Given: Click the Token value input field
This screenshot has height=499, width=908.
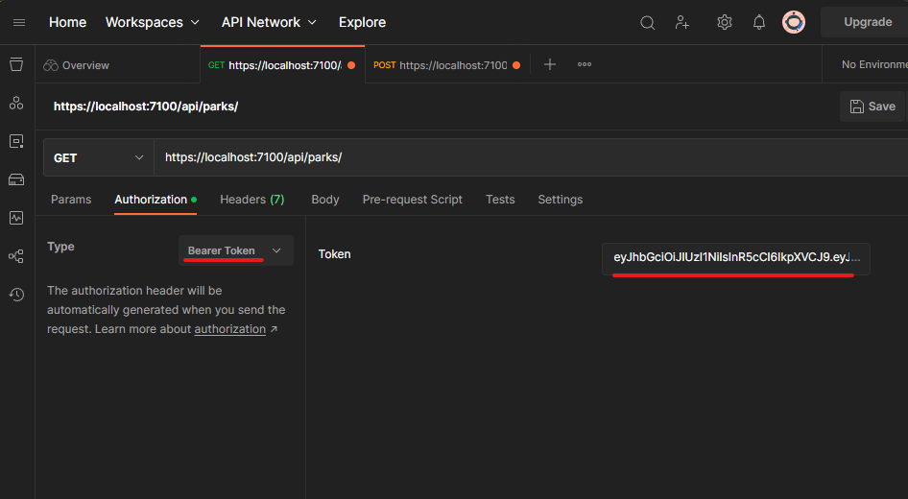Looking at the screenshot, I should click(736, 259).
